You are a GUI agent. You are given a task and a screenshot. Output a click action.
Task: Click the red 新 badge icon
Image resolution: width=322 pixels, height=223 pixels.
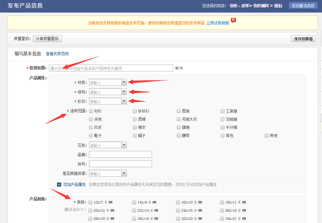click(x=233, y=20)
